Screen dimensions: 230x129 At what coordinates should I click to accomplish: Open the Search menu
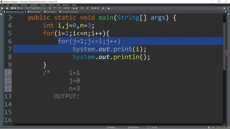pos(43,5)
